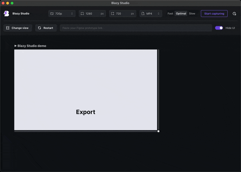Click the Export text in the preview
The height and width of the screenshot is (172, 241).
pos(86,112)
